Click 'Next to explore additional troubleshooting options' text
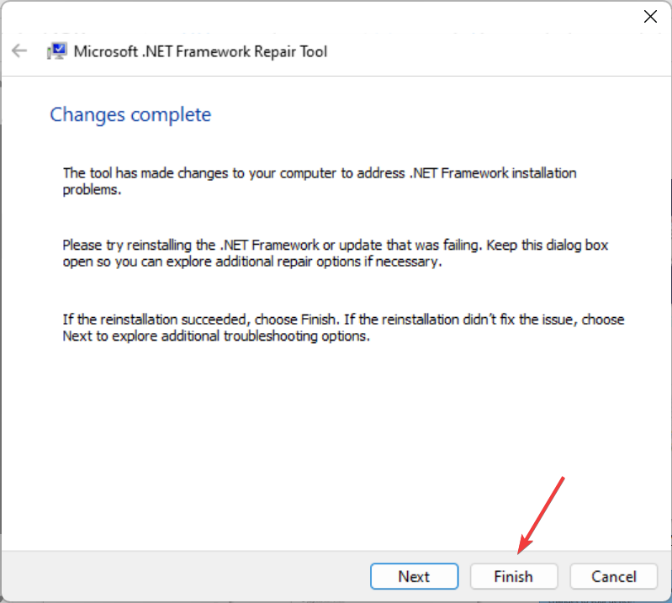672x603 pixels. click(214, 336)
